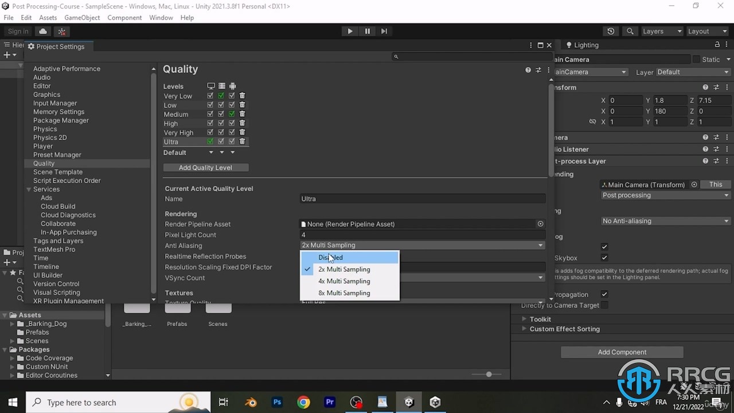Open Transform component options menu
Viewport: 734px width, 413px height.
click(727, 87)
